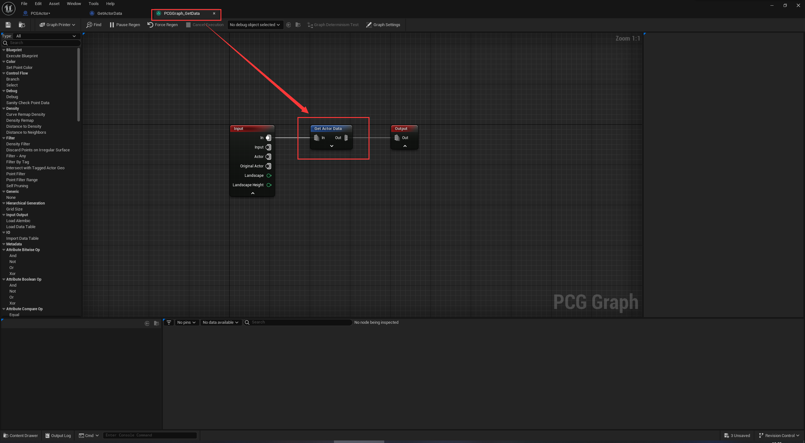Open the No pins dropdown in the attributes panel
Image resolution: width=805 pixels, height=443 pixels.
click(x=186, y=322)
